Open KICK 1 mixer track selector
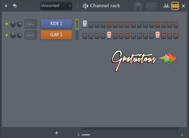Viewport: 189px width, 138px height. click(31, 24)
